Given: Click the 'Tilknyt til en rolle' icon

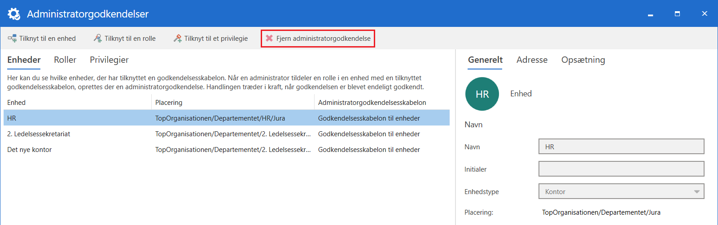Looking at the screenshot, I should pos(97,39).
